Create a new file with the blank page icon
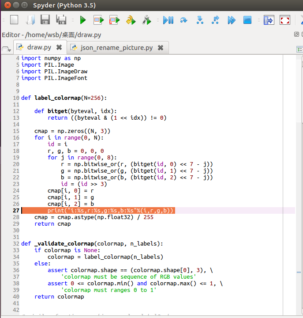The width and height of the screenshot is (303, 318). click(14, 20)
